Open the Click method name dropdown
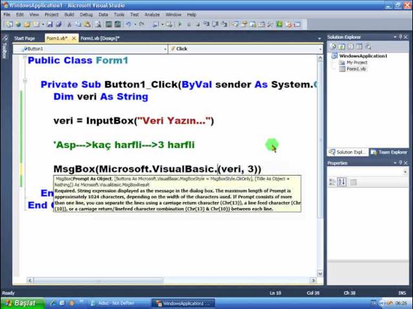 point(320,49)
